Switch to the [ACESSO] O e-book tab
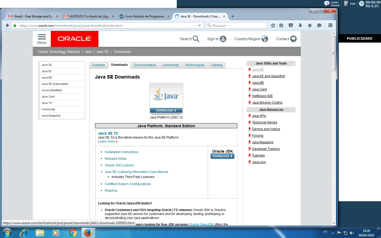381x238 pixels. pyautogui.click(x=89, y=16)
